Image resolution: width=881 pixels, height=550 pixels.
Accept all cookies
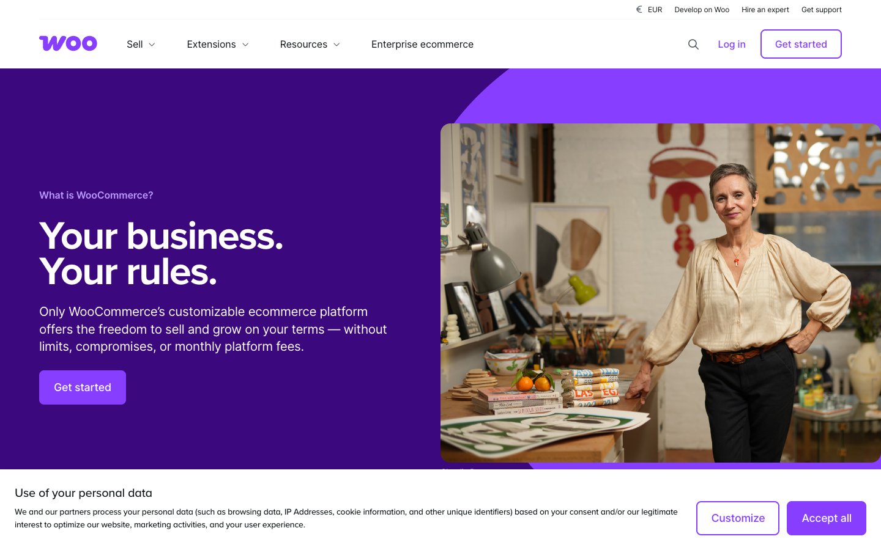click(x=827, y=518)
